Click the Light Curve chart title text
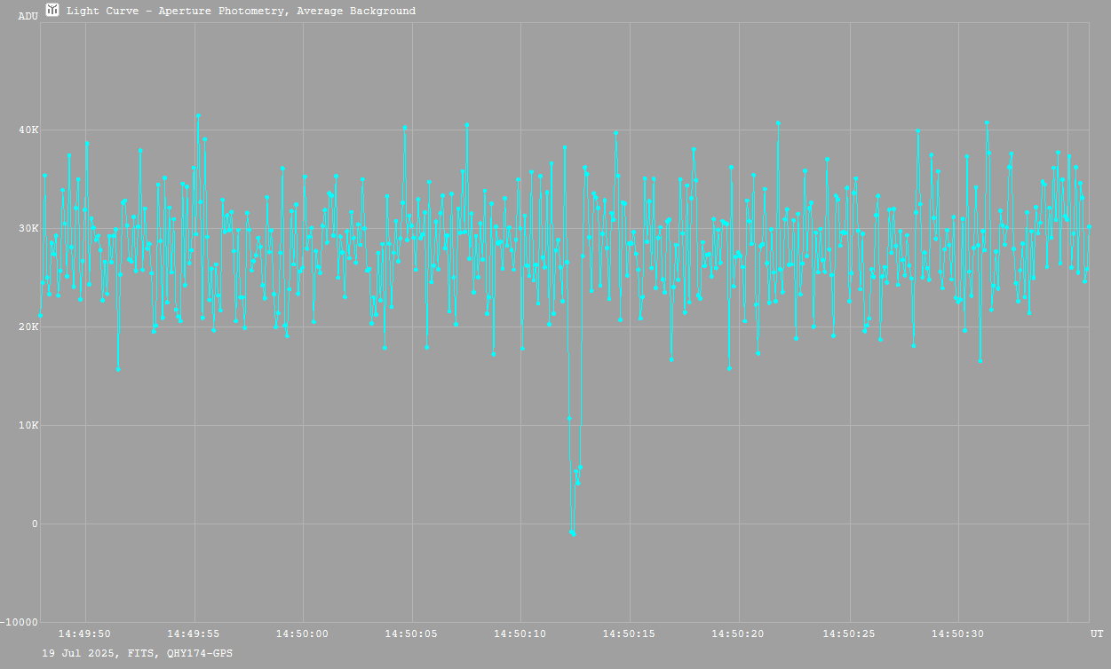Viewport: 1111px width, 669px height. point(241,12)
